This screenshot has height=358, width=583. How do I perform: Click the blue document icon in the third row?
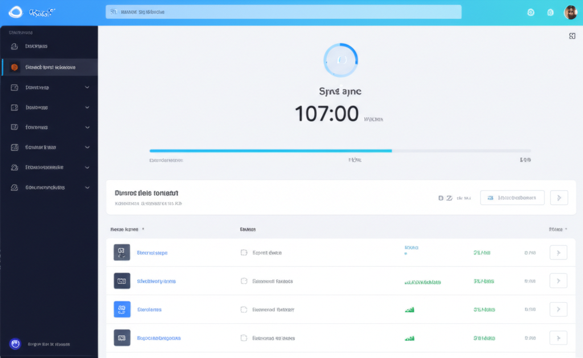point(121,309)
